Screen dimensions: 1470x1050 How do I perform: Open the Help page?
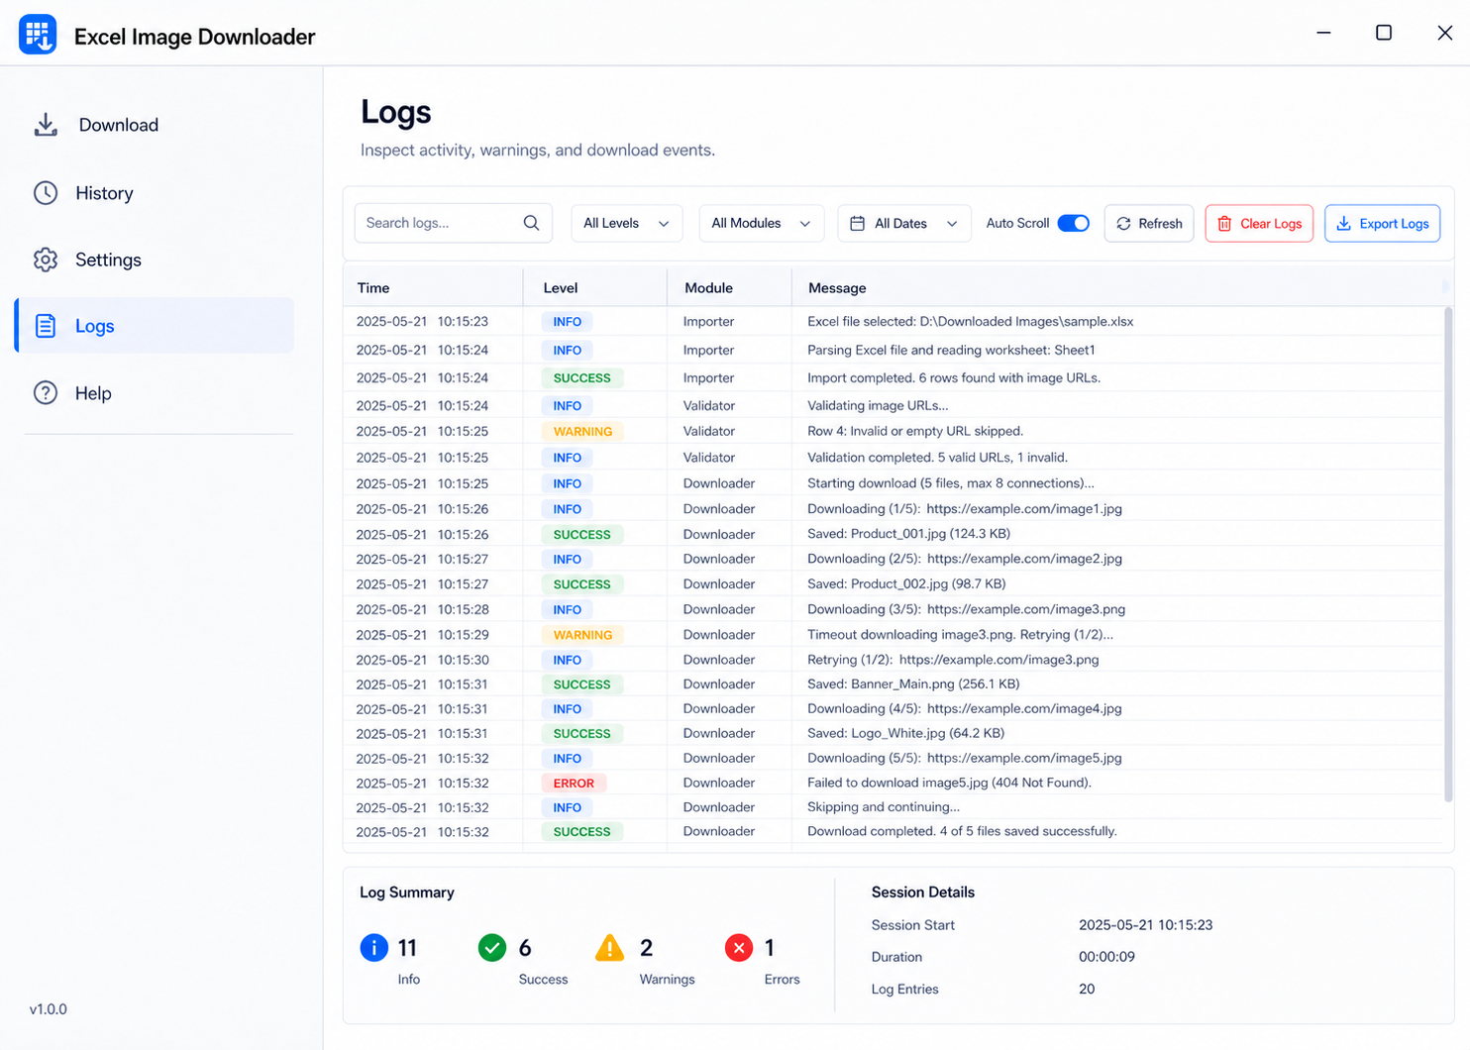click(x=155, y=393)
